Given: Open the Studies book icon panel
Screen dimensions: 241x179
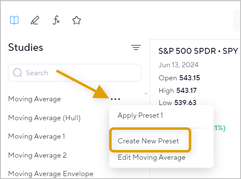Looking at the screenshot, I should click(14, 20).
